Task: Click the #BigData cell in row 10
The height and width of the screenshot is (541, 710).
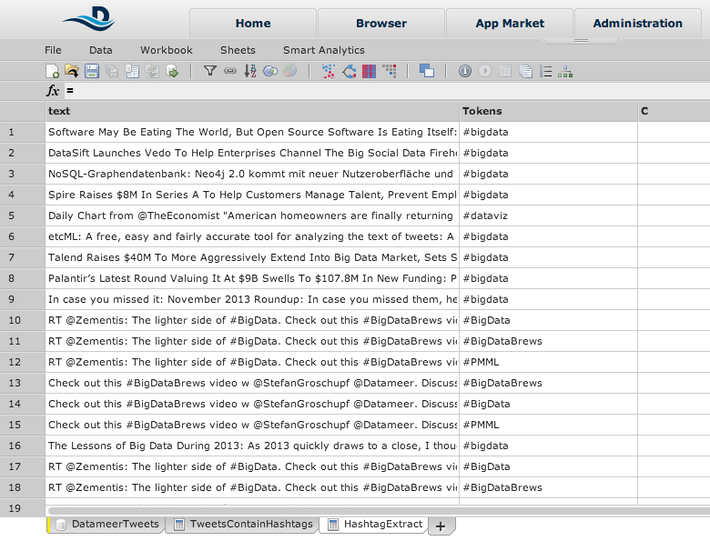Action: coord(548,320)
